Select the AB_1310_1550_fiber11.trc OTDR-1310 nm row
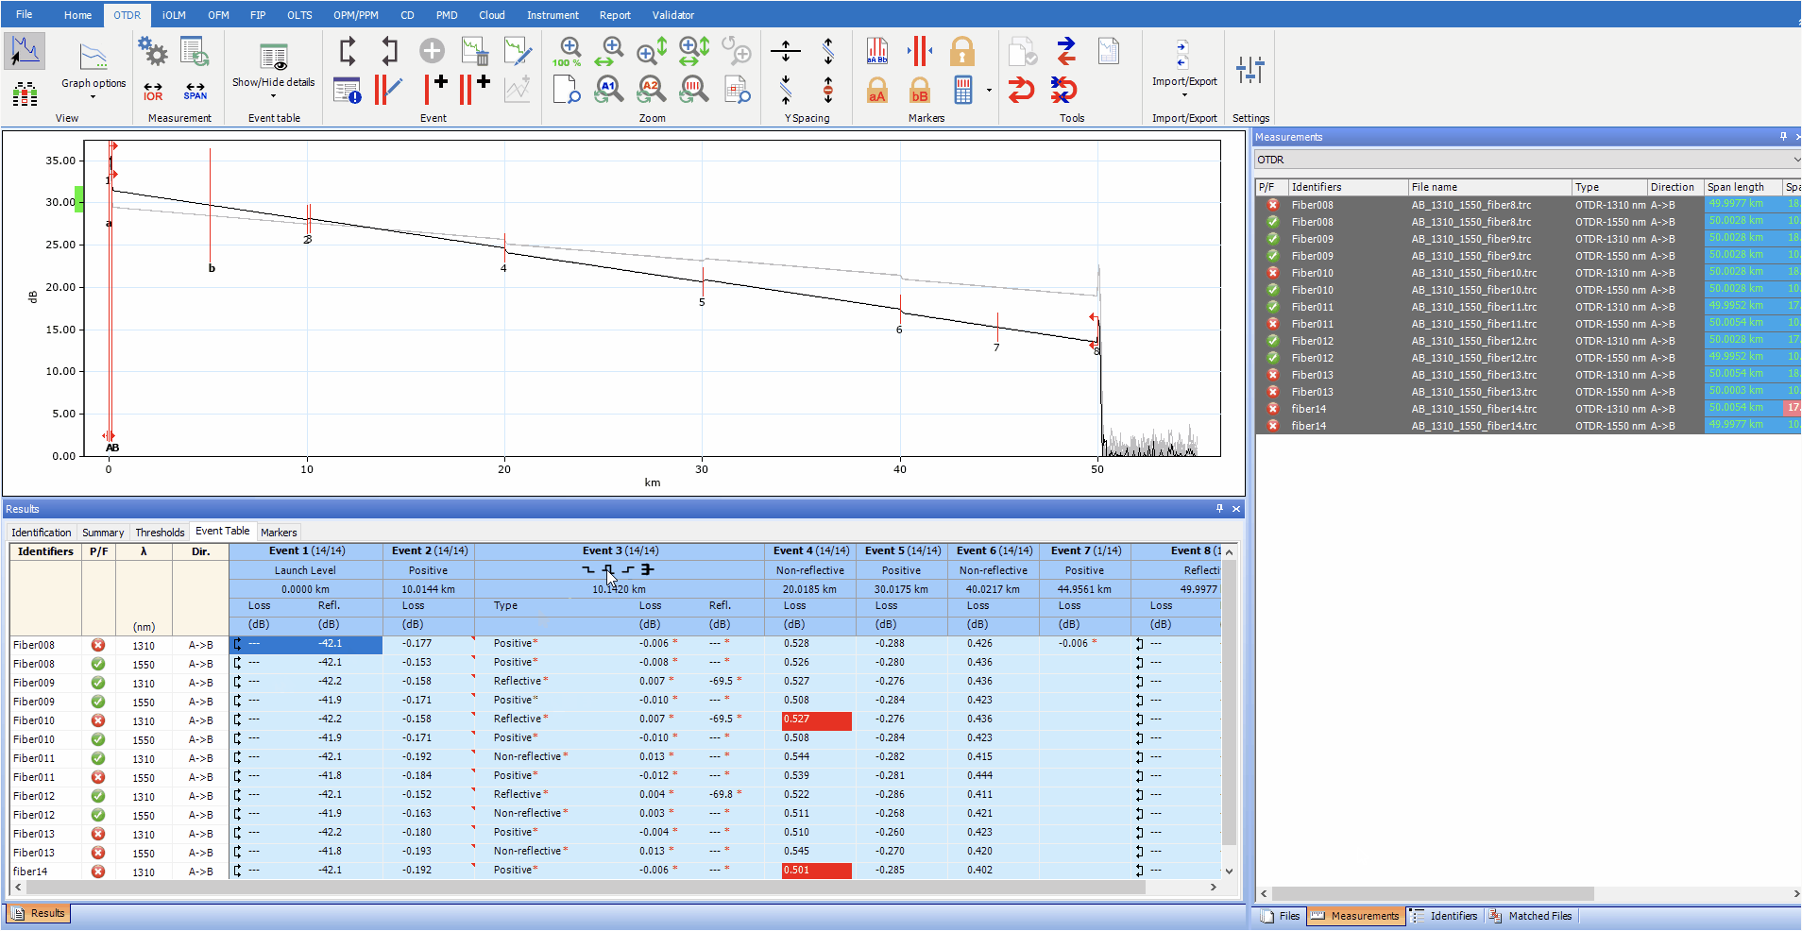The image size is (1802, 931). (x=1527, y=307)
